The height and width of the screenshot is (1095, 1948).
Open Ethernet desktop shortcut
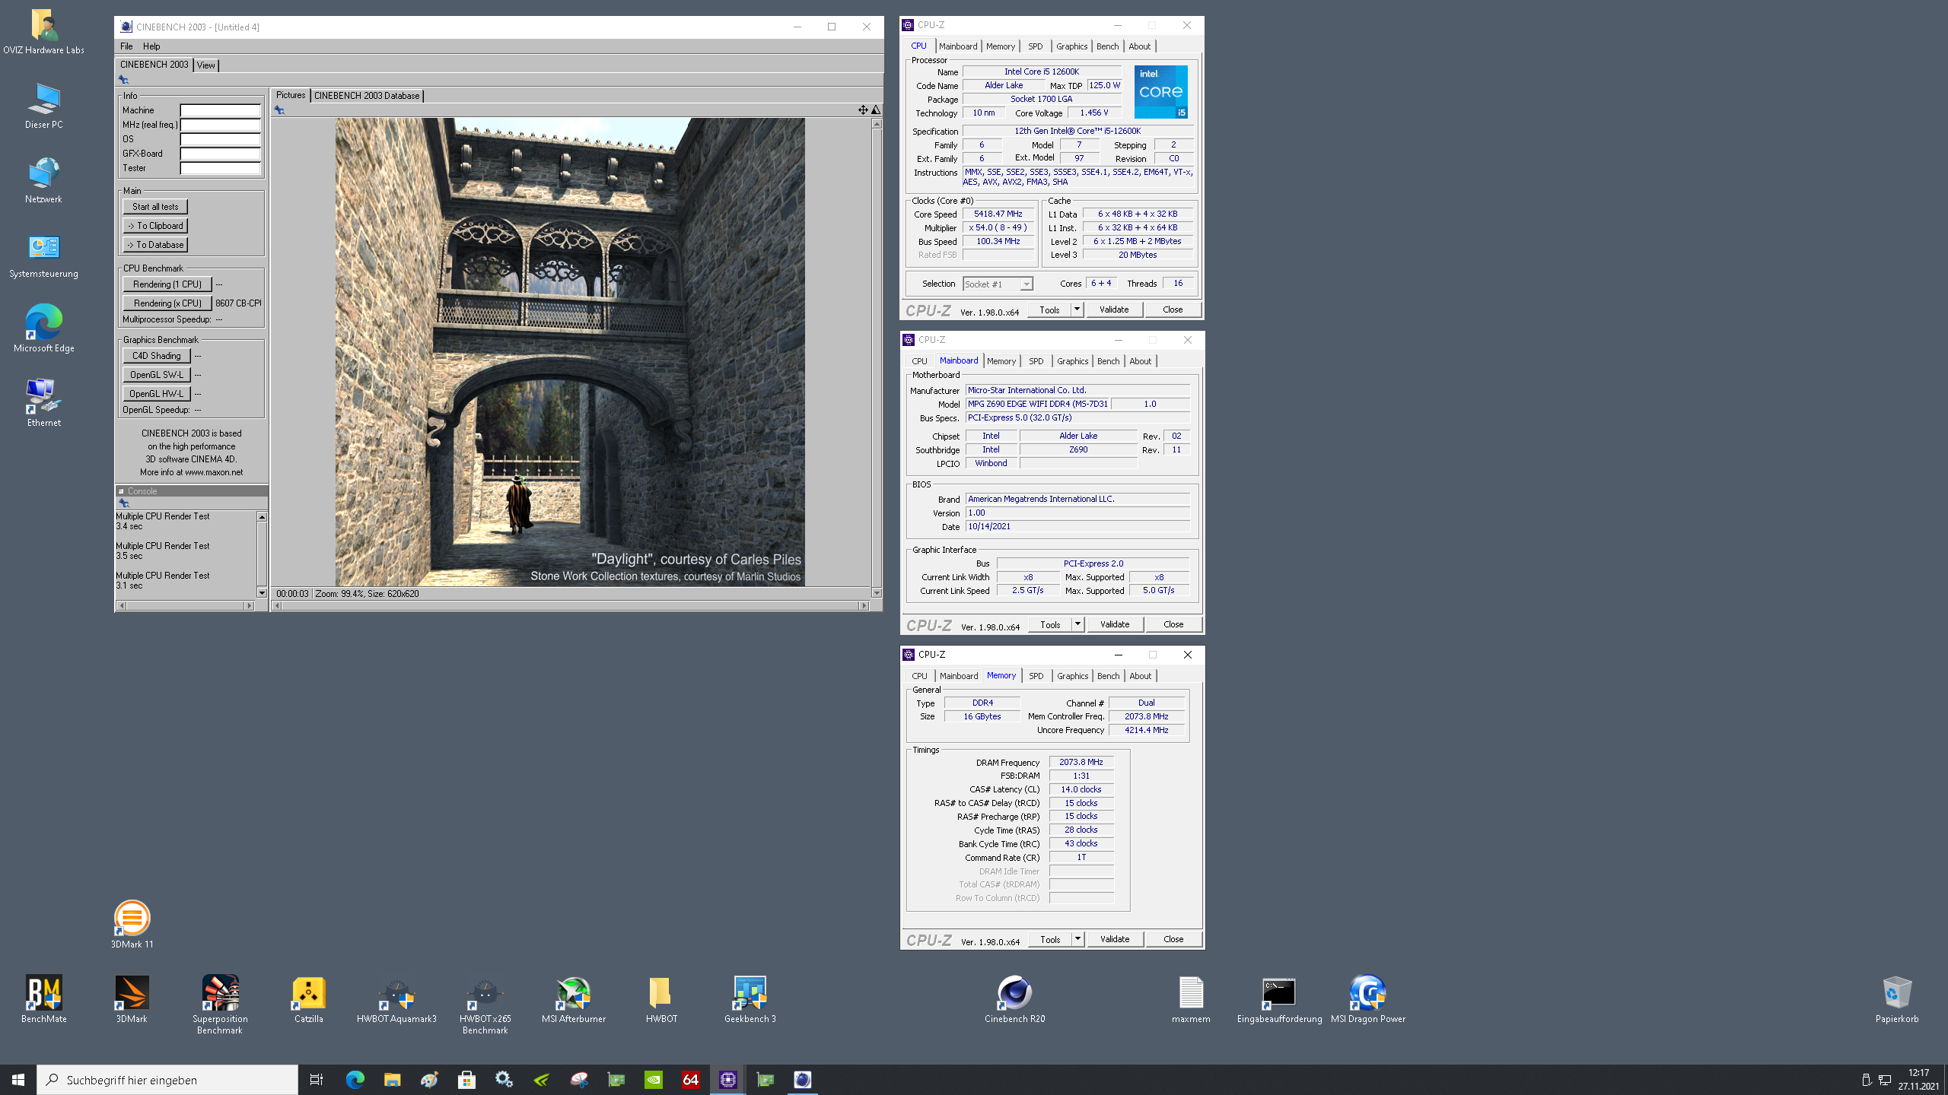43,404
